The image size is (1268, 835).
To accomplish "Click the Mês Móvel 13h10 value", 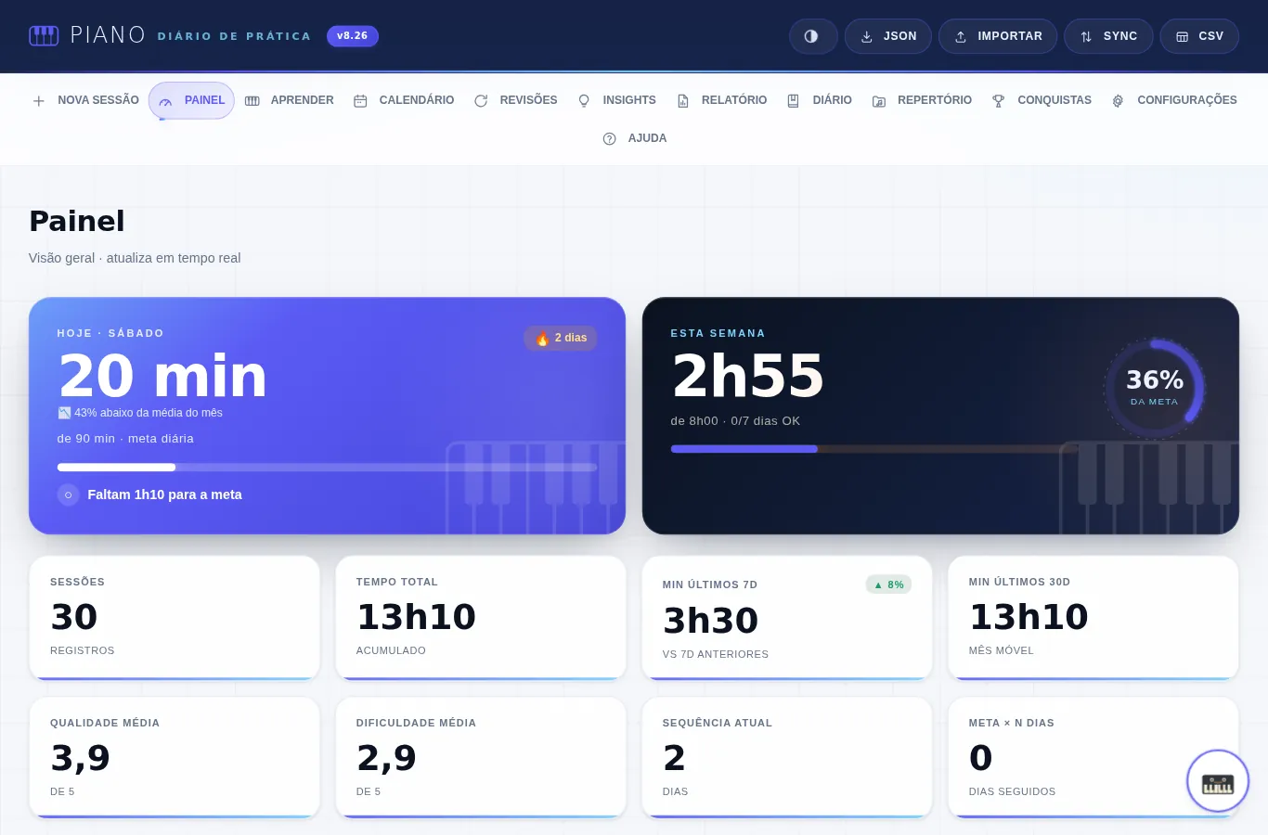I will 1029,617.
